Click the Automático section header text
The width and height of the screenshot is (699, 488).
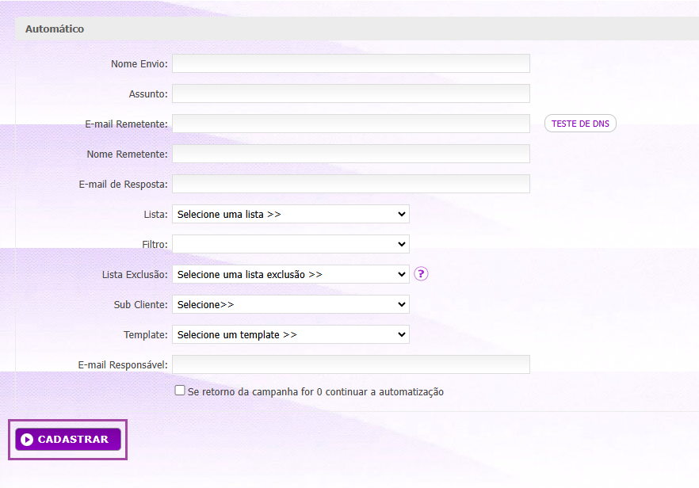pos(55,29)
